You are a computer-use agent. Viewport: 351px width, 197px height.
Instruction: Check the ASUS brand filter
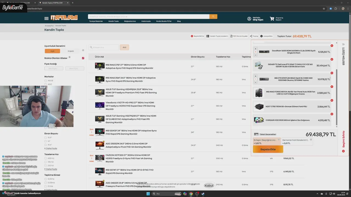click(46, 81)
